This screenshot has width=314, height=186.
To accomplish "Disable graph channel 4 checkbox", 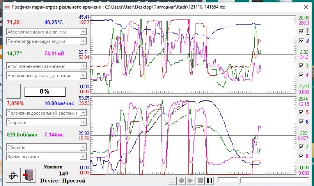I will [x=301, y=75].
